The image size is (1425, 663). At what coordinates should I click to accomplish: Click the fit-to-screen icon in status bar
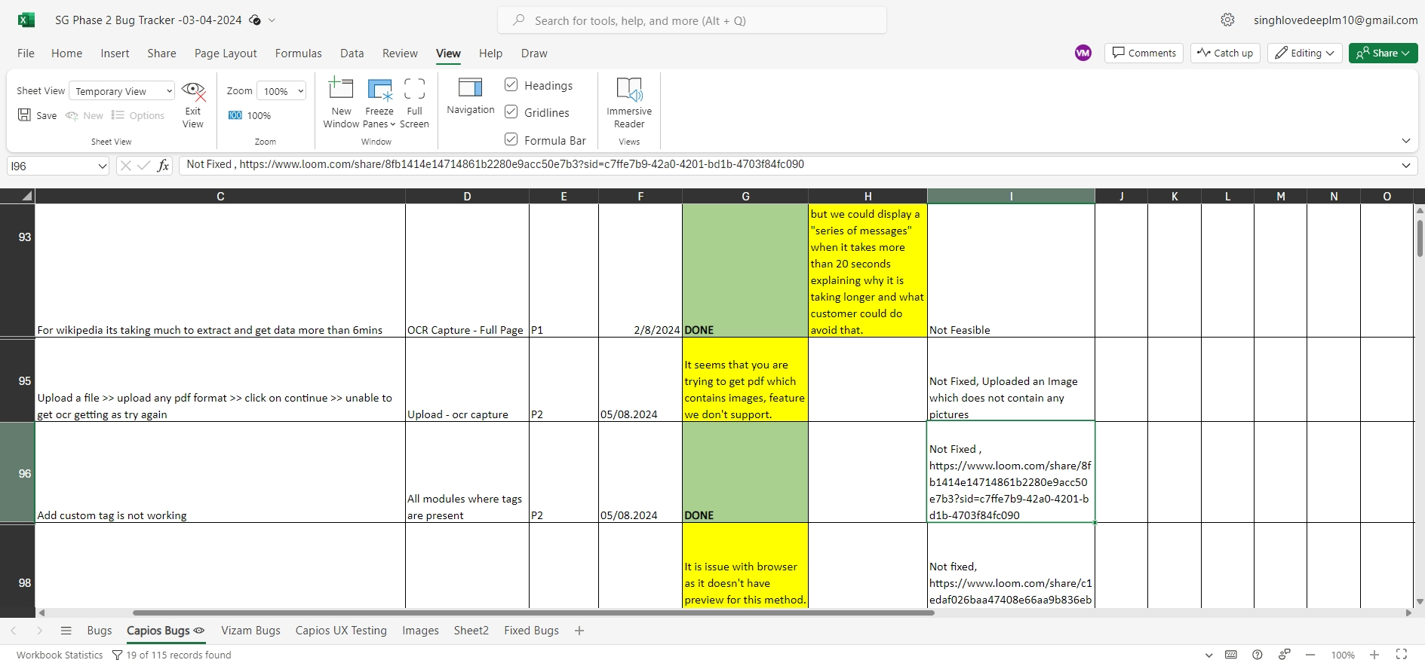point(1402,655)
